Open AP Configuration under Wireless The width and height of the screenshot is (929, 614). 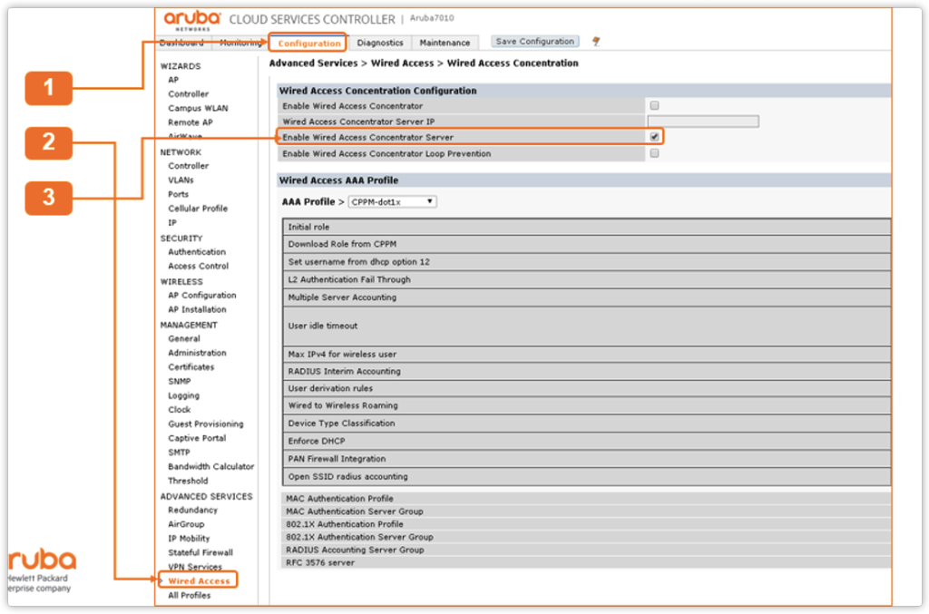pos(202,295)
